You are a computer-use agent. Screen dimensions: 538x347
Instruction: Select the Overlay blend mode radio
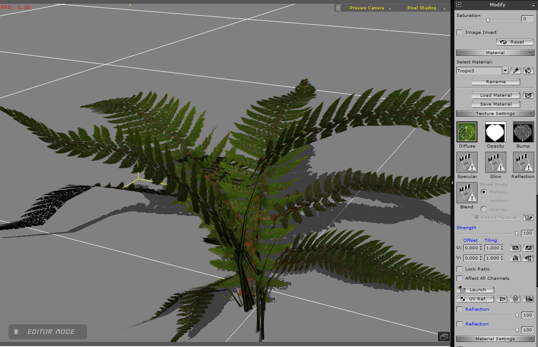484,209
